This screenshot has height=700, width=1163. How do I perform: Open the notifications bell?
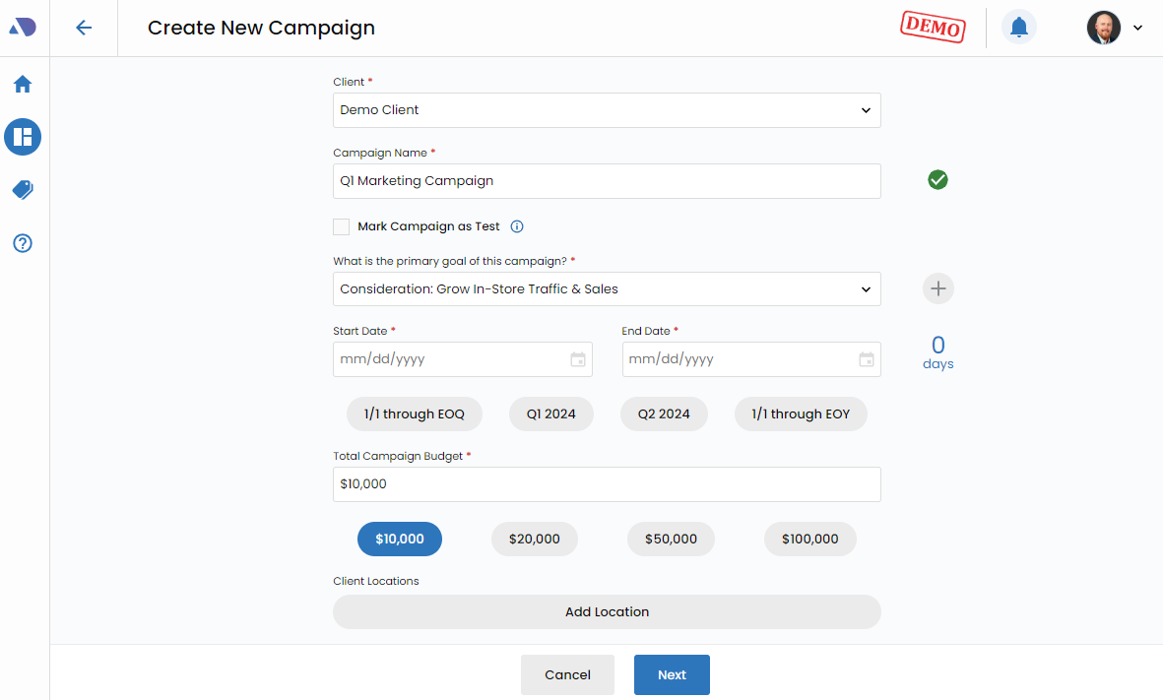pos(1019,28)
